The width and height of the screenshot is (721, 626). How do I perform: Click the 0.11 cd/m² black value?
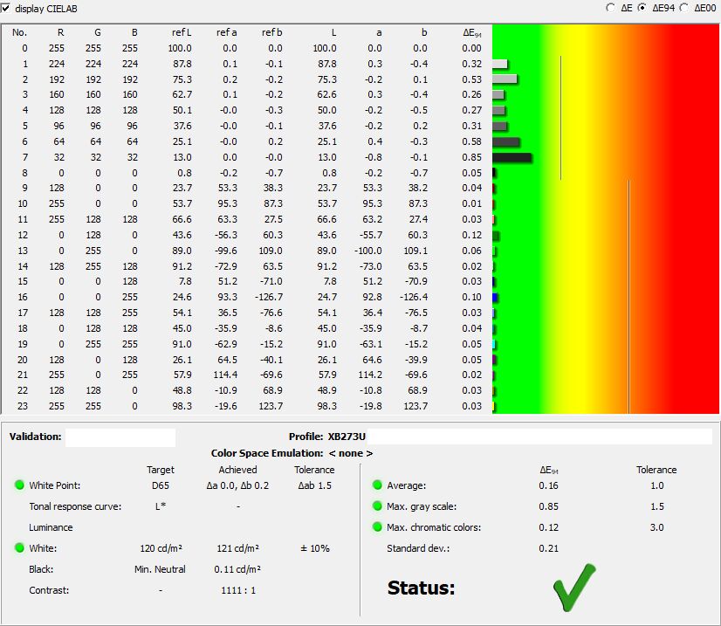tap(237, 569)
